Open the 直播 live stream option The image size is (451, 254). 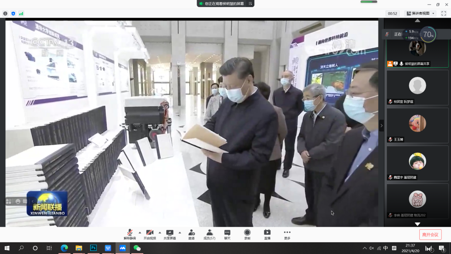point(267,234)
